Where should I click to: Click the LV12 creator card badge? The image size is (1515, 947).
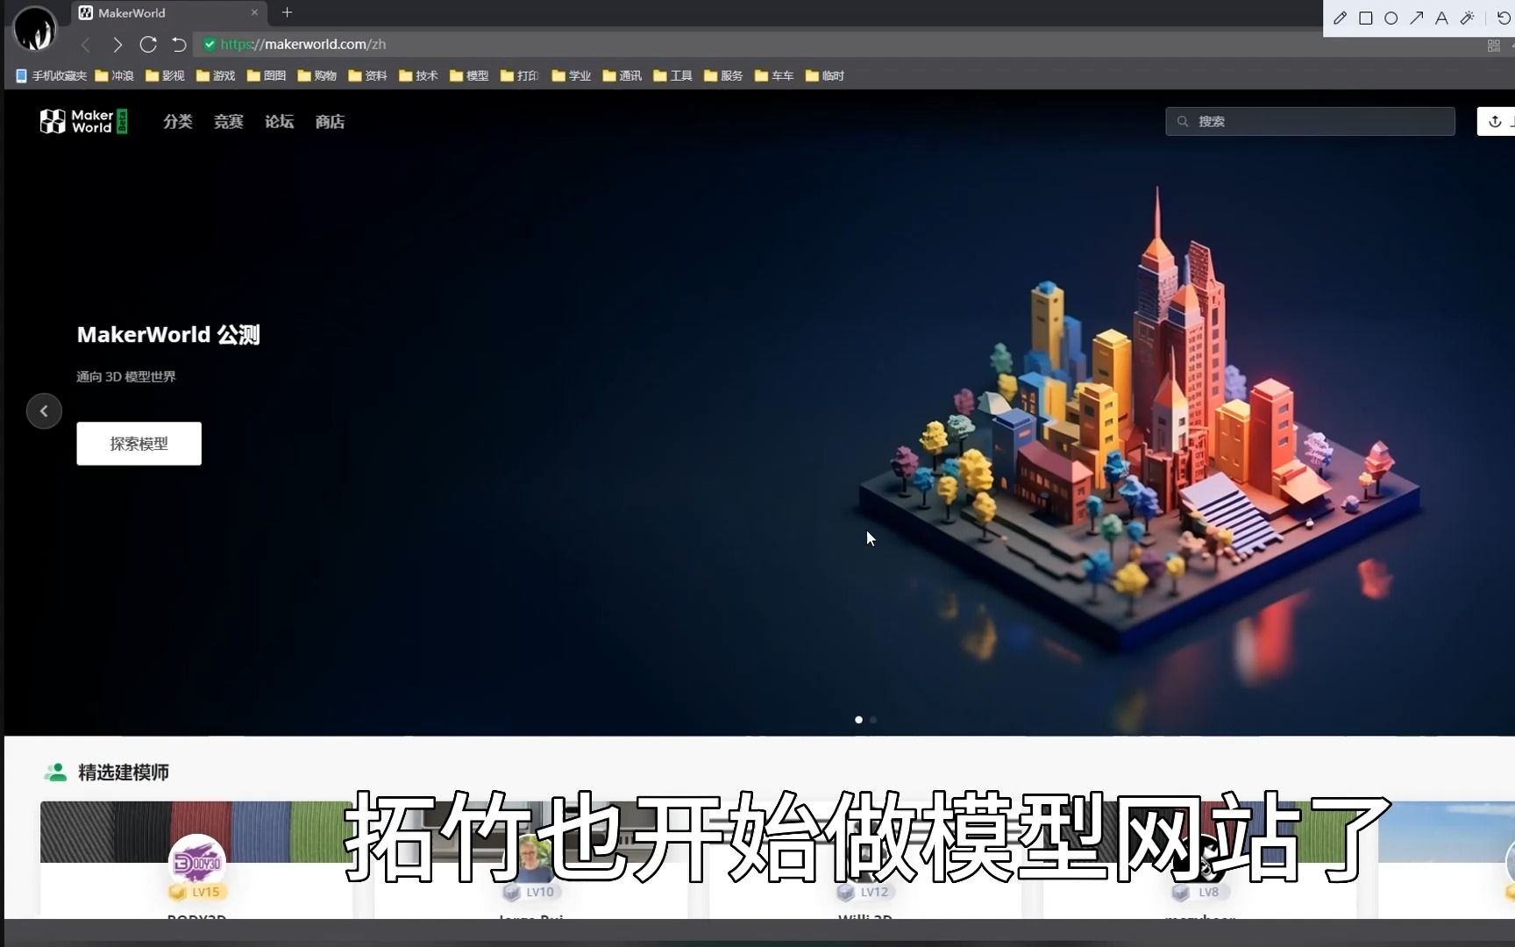(865, 892)
